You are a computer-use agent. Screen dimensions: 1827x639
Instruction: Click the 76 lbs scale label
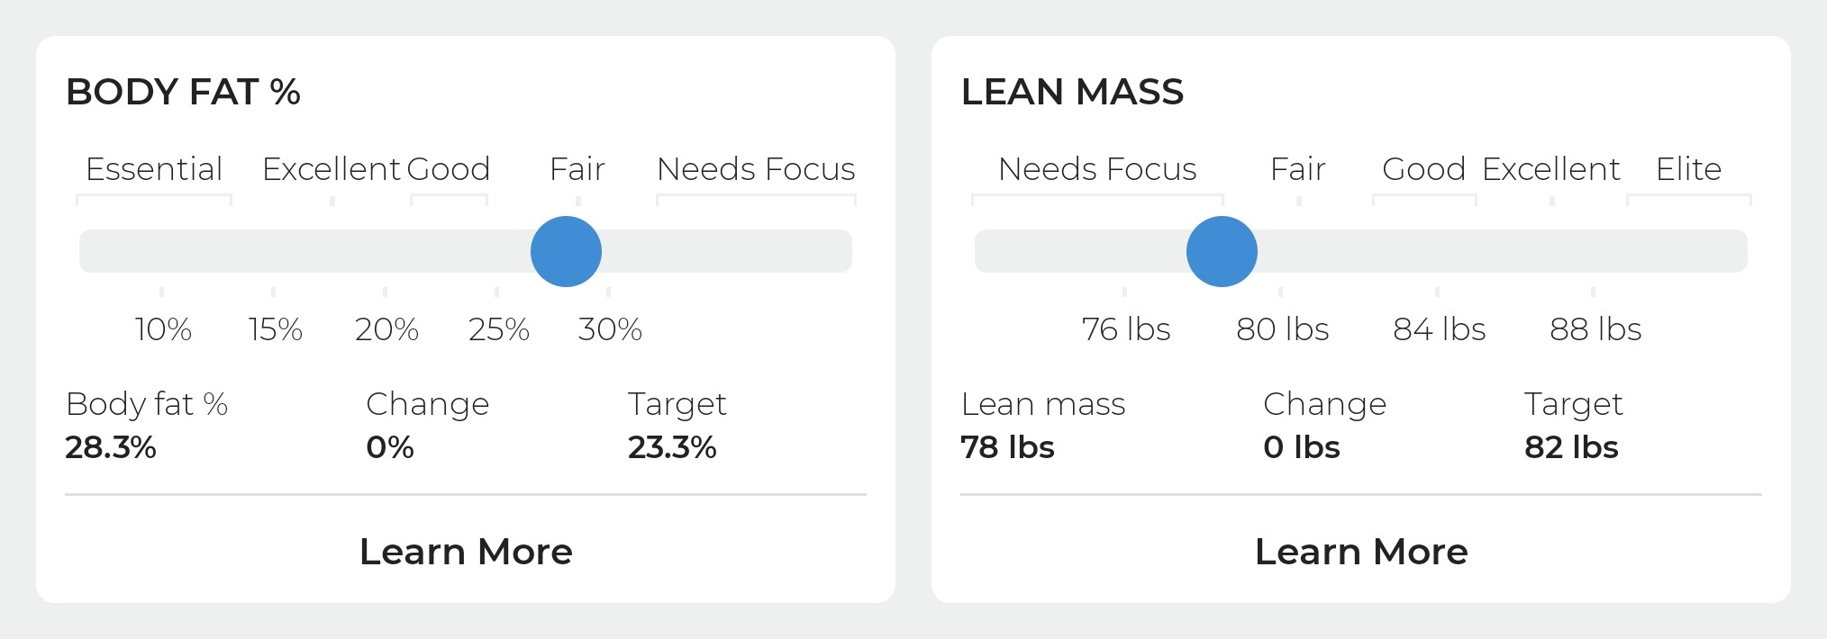point(1126,329)
